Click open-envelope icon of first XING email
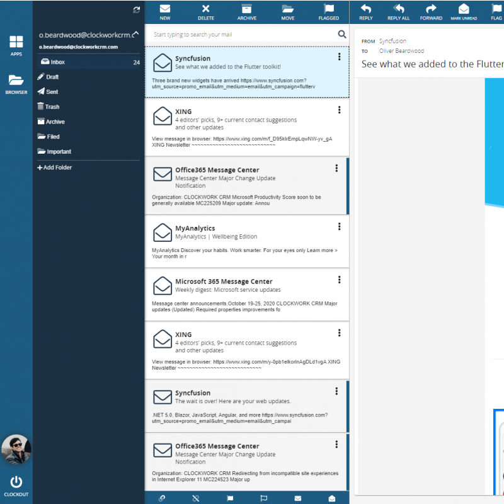The image size is (504, 504). pyautogui.click(x=163, y=116)
